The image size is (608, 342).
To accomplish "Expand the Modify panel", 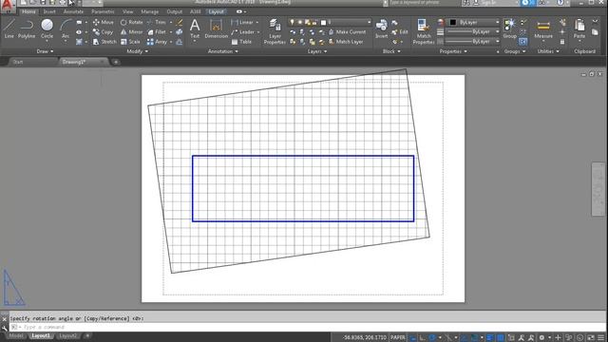I will (137, 51).
